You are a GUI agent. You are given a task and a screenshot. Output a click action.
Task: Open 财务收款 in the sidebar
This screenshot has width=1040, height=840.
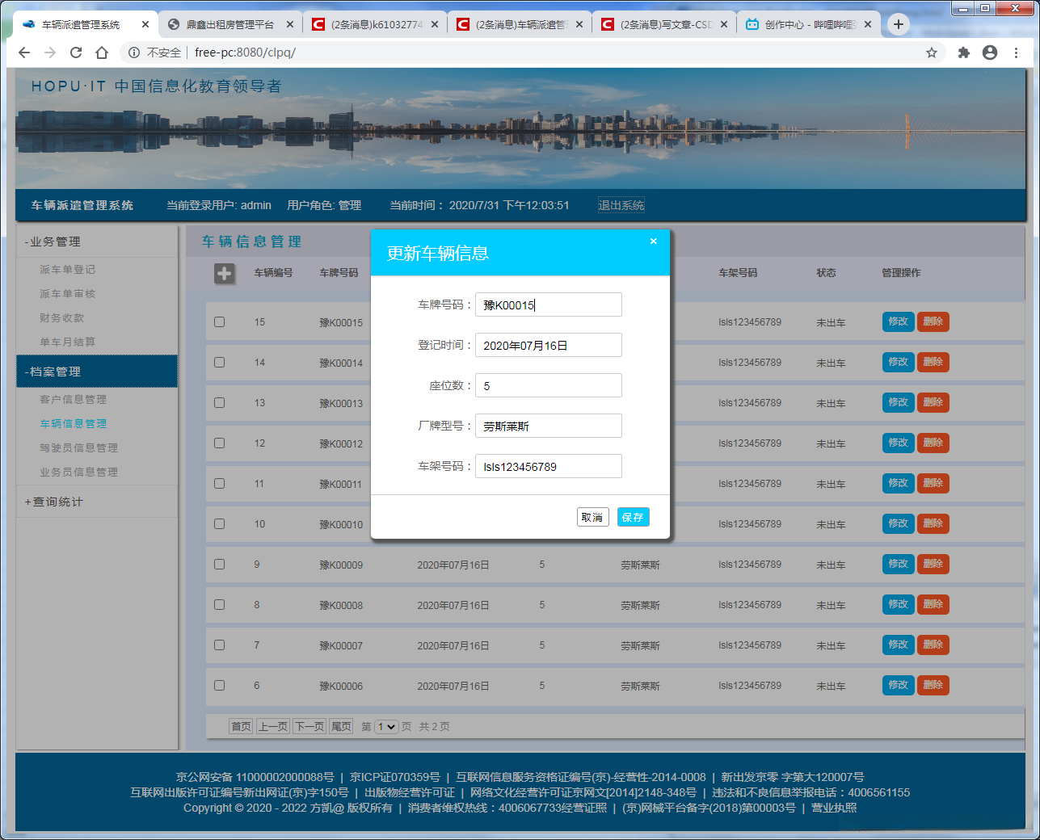tap(62, 318)
